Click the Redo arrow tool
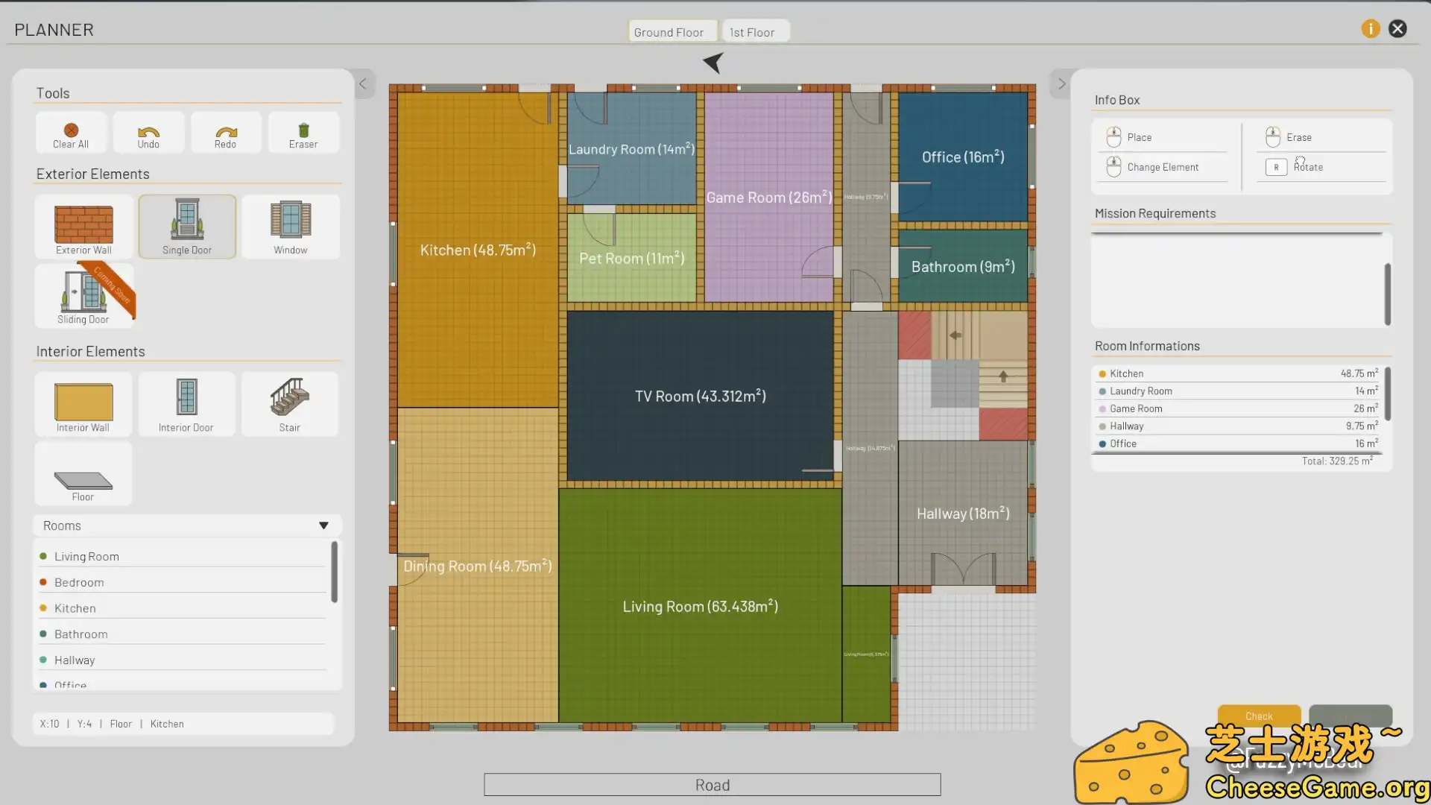Viewport: 1431px width, 805px height. [225, 133]
